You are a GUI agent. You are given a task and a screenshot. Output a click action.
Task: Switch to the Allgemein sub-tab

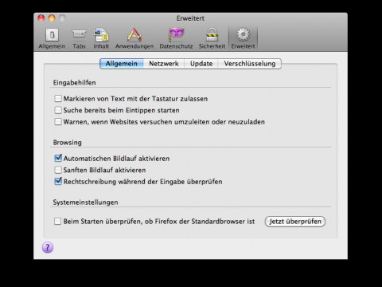coord(122,64)
